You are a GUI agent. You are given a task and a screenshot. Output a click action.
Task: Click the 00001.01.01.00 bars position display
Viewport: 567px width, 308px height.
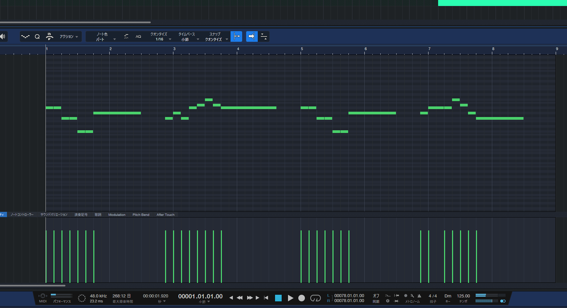200,296
